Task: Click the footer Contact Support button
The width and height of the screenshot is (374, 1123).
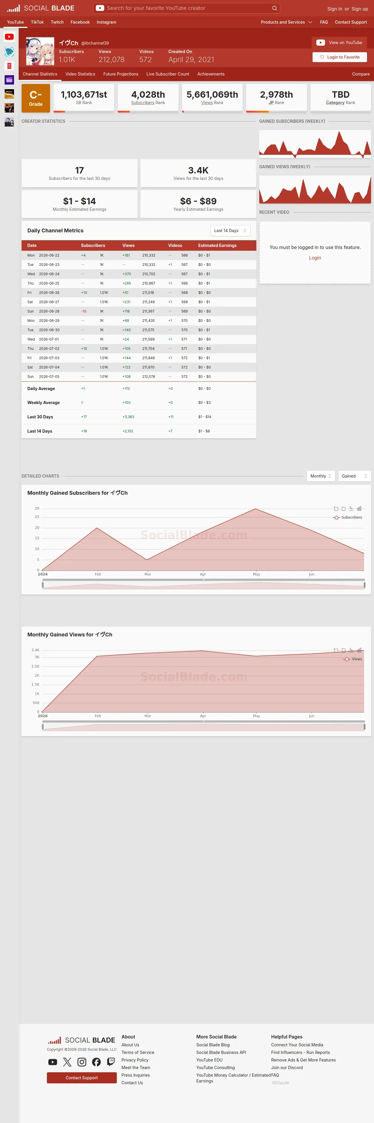Action: [82, 1078]
